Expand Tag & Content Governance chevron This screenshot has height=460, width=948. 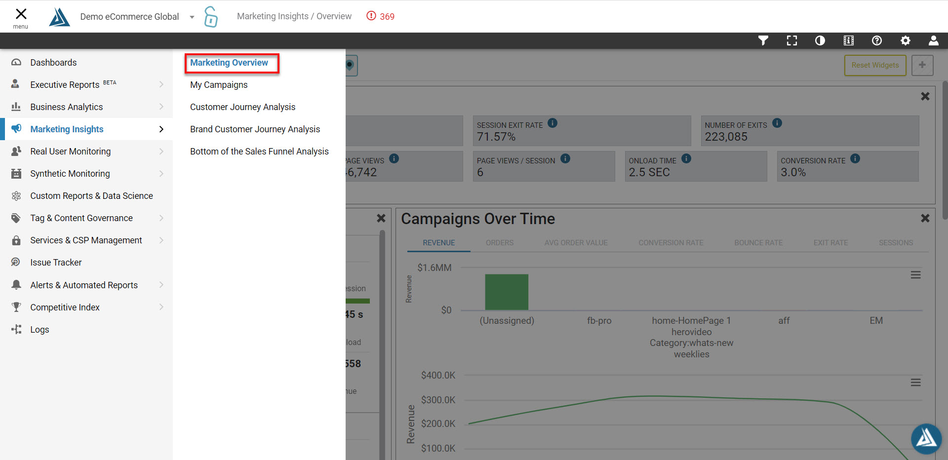(161, 218)
